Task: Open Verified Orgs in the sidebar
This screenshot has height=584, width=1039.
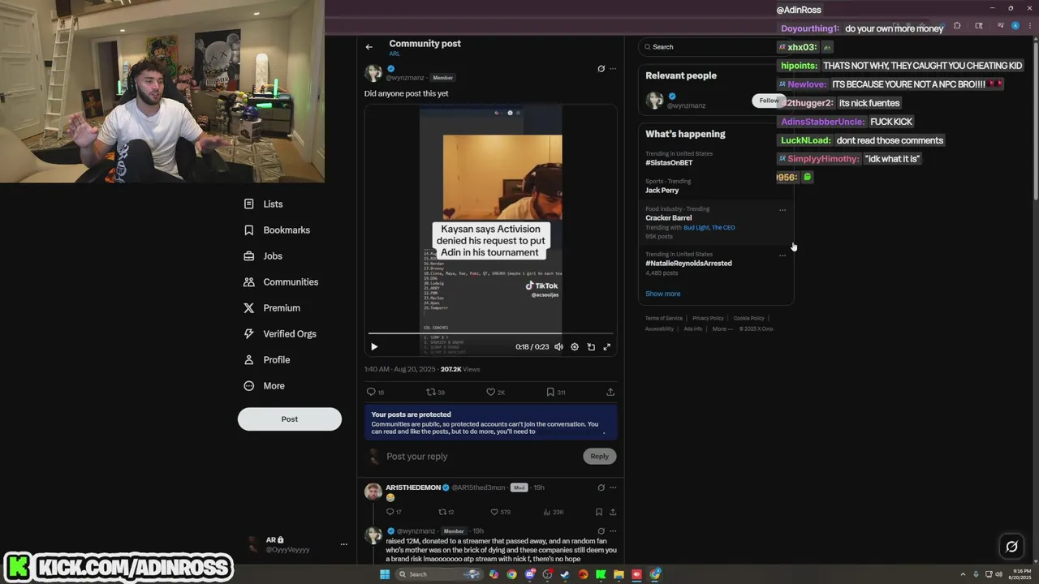Action: click(280, 334)
